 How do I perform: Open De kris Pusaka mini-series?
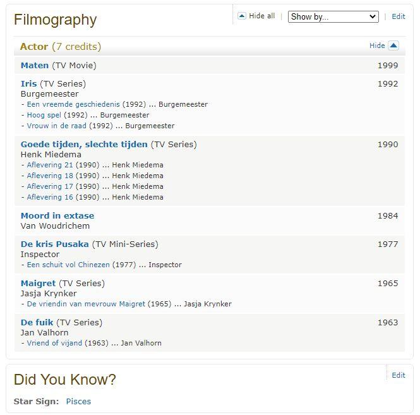pos(55,244)
